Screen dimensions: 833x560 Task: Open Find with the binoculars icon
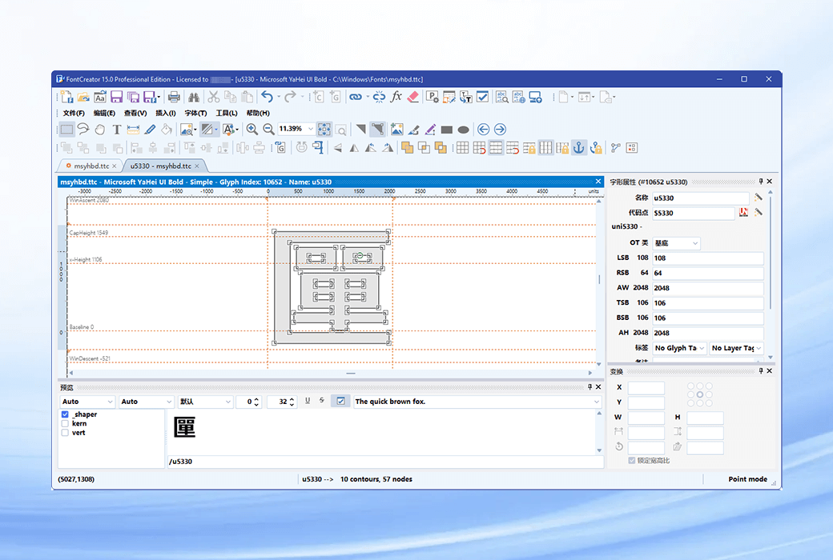coord(193,97)
